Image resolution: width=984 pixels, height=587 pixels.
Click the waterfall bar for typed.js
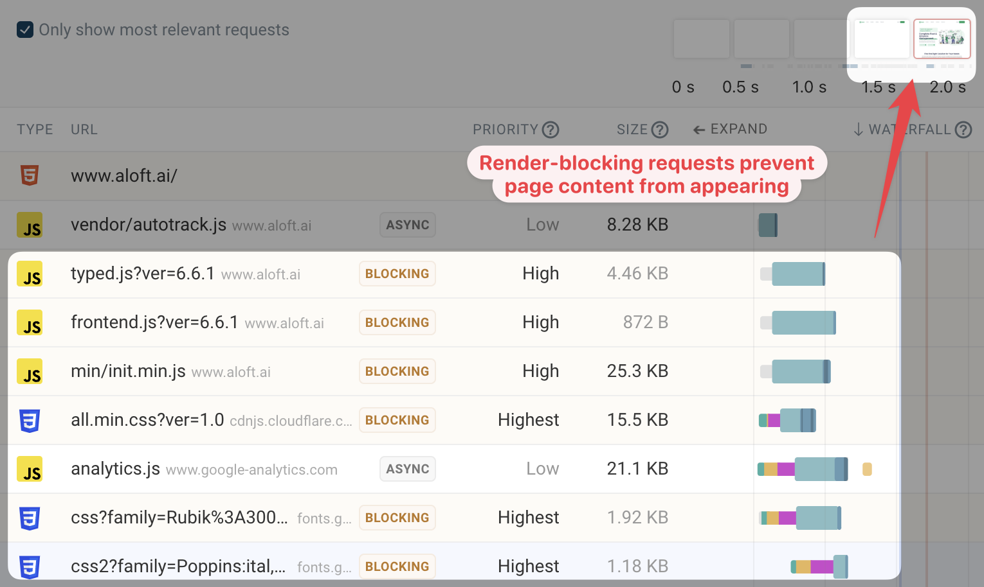click(x=793, y=274)
